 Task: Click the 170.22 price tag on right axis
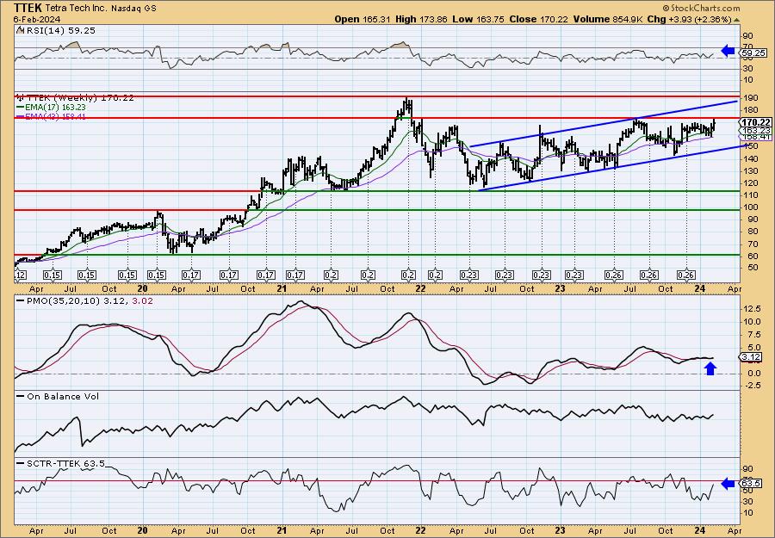[x=755, y=122]
